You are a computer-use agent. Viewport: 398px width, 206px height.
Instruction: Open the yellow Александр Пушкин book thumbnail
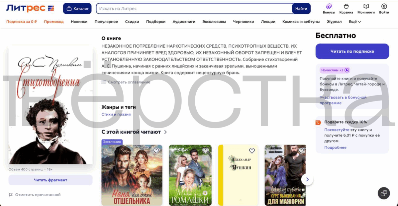click(238, 175)
